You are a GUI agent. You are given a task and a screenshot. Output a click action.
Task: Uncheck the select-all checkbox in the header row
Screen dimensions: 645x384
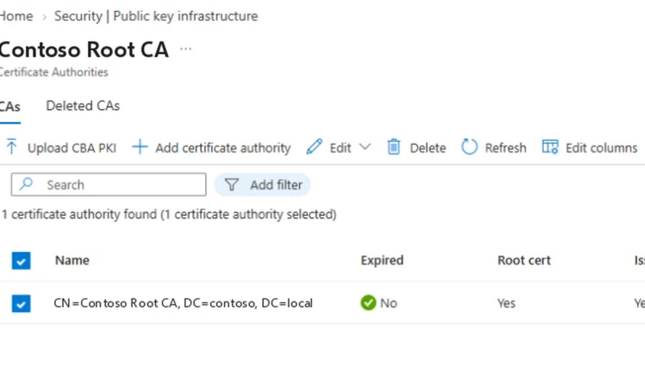(21, 261)
